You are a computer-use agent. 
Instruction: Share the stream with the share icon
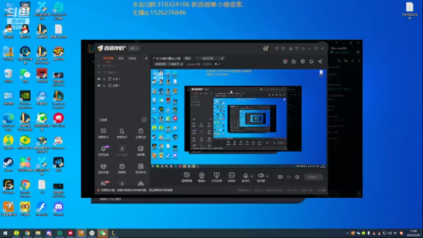click(x=320, y=61)
